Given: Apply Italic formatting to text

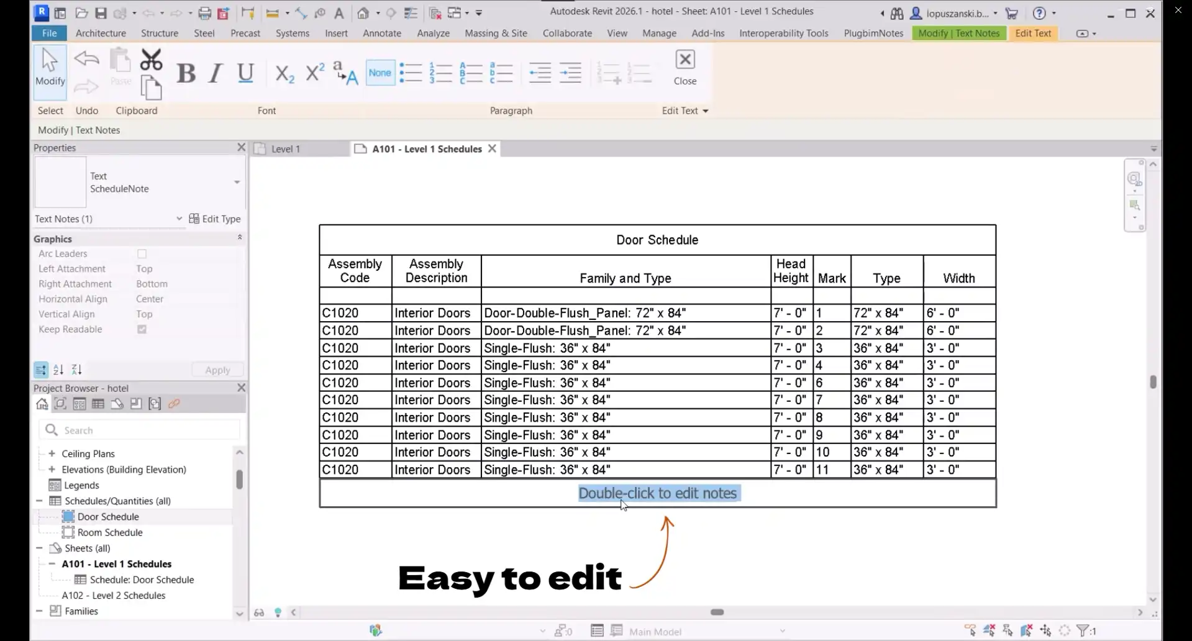Looking at the screenshot, I should [x=215, y=73].
